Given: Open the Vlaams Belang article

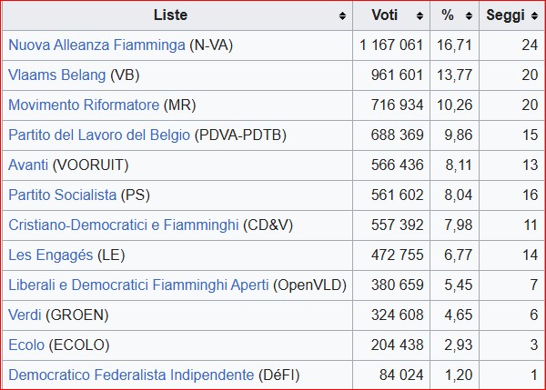Looking at the screenshot, I should click(x=56, y=75).
